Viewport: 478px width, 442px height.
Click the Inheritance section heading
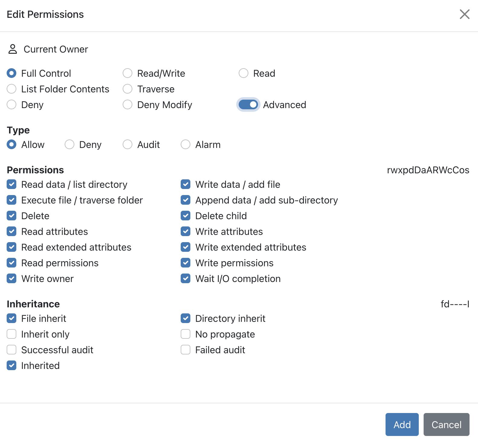[33, 304]
